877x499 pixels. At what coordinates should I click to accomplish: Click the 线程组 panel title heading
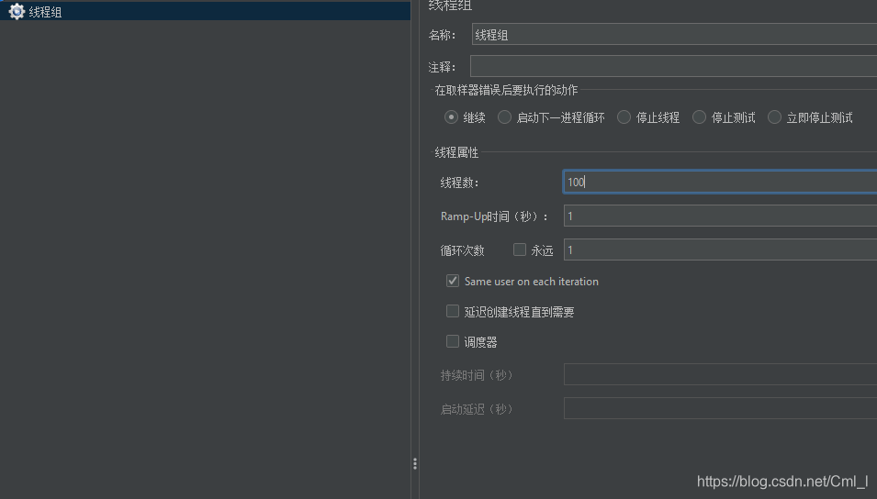450,6
